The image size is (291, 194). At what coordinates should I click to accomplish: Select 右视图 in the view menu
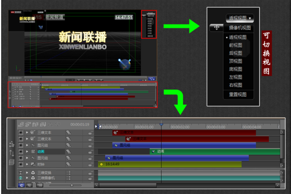click(x=235, y=85)
